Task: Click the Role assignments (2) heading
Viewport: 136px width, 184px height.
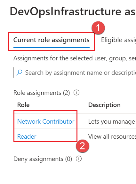Action: click(x=42, y=93)
